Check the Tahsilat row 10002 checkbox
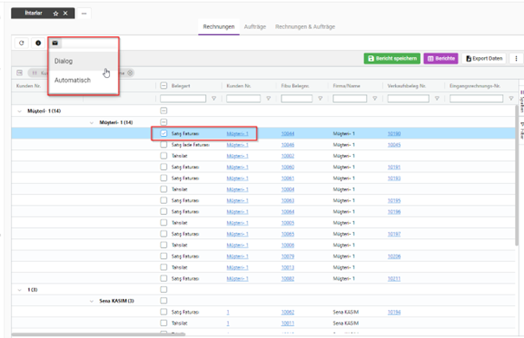Screen dimensions: 524x338 click(164, 155)
